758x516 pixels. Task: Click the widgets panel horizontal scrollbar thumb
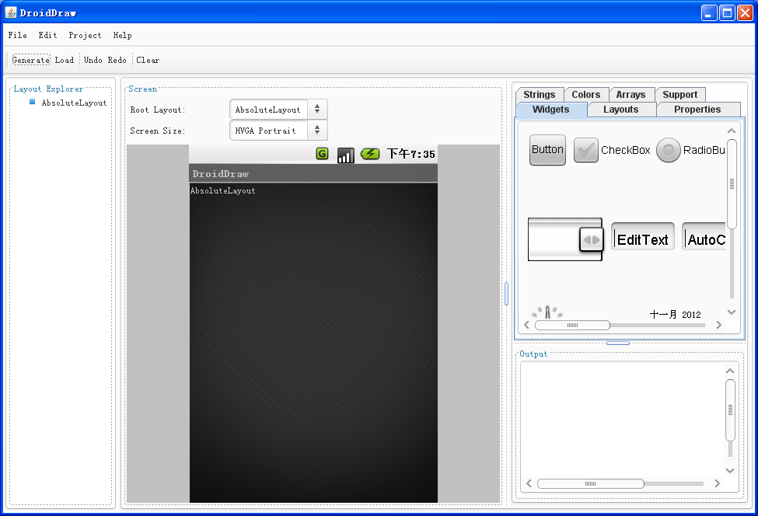tap(572, 325)
